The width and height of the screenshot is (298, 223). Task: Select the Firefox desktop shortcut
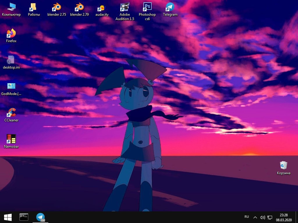[11, 35]
